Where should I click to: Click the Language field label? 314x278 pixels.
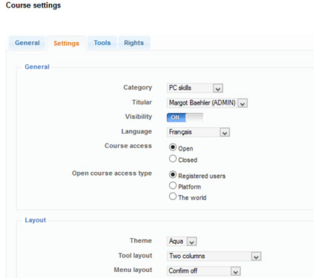pyautogui.click(x=136, y=131)
